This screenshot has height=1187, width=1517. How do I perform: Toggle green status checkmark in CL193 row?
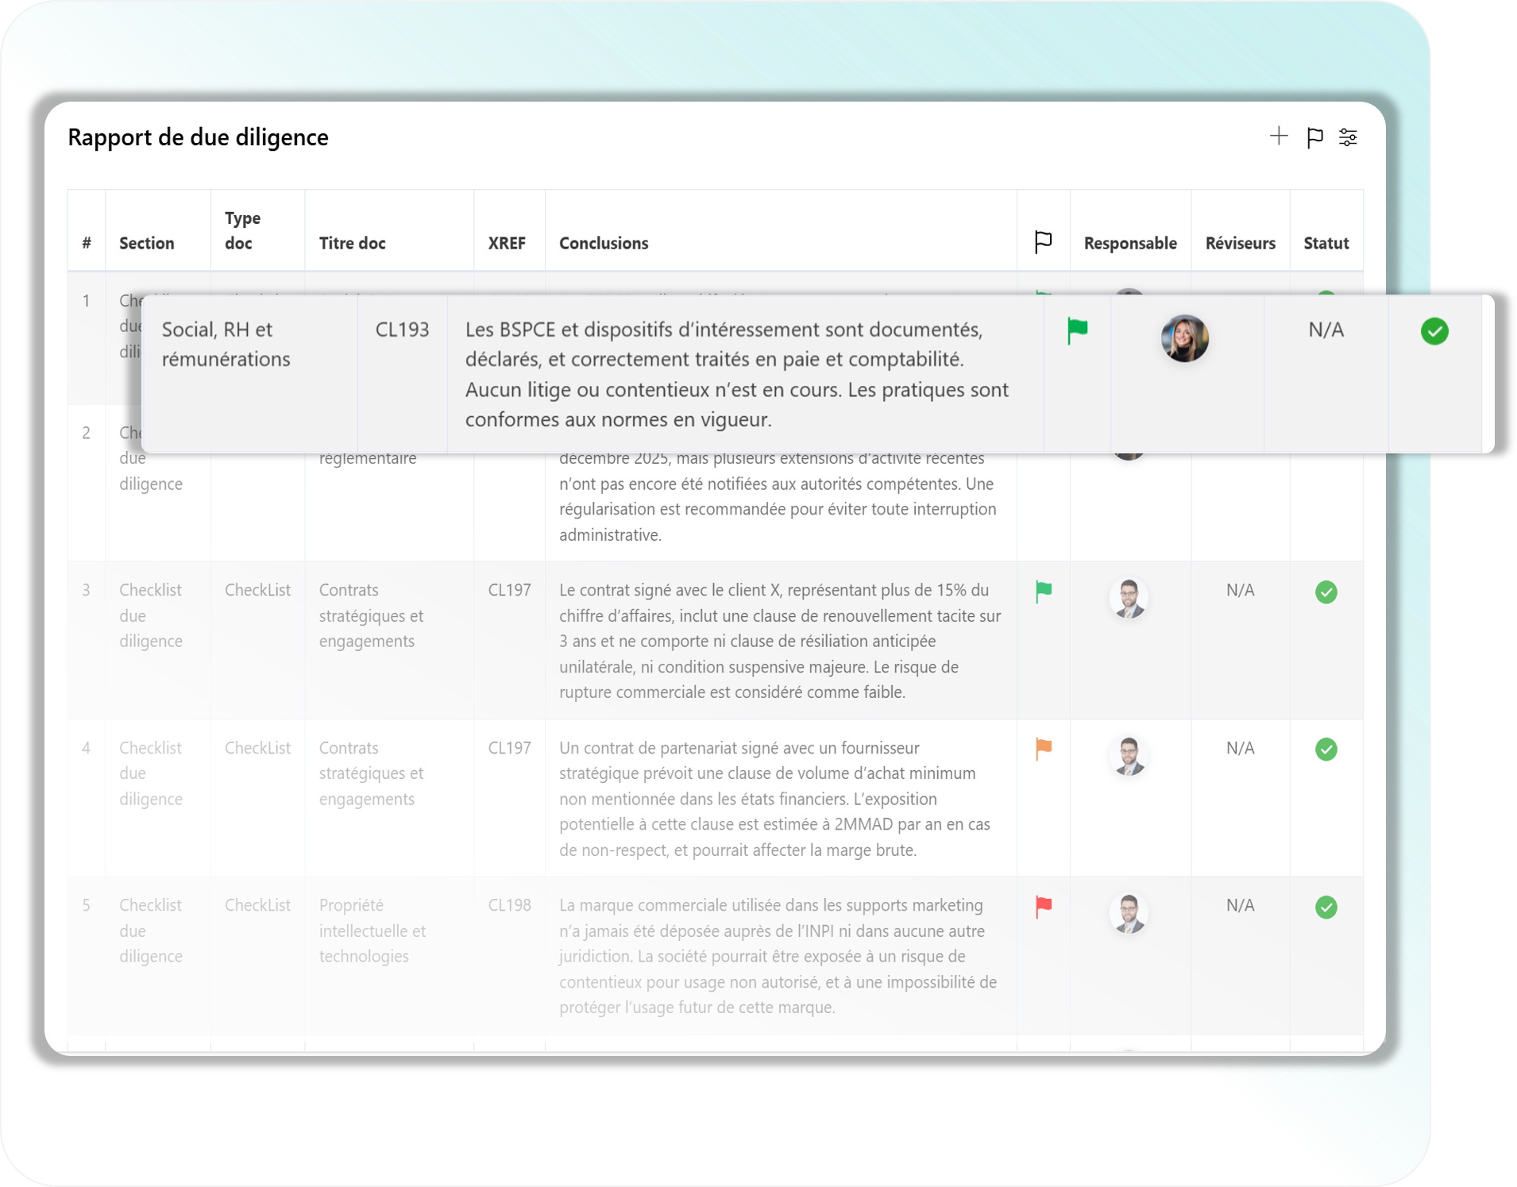(1434, 331)
